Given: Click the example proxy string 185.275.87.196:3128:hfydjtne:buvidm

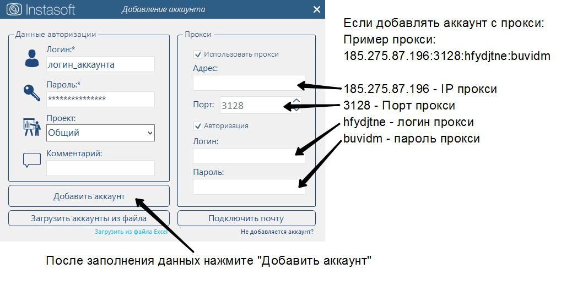Looking at the screenshot, I should pos(447,56).
